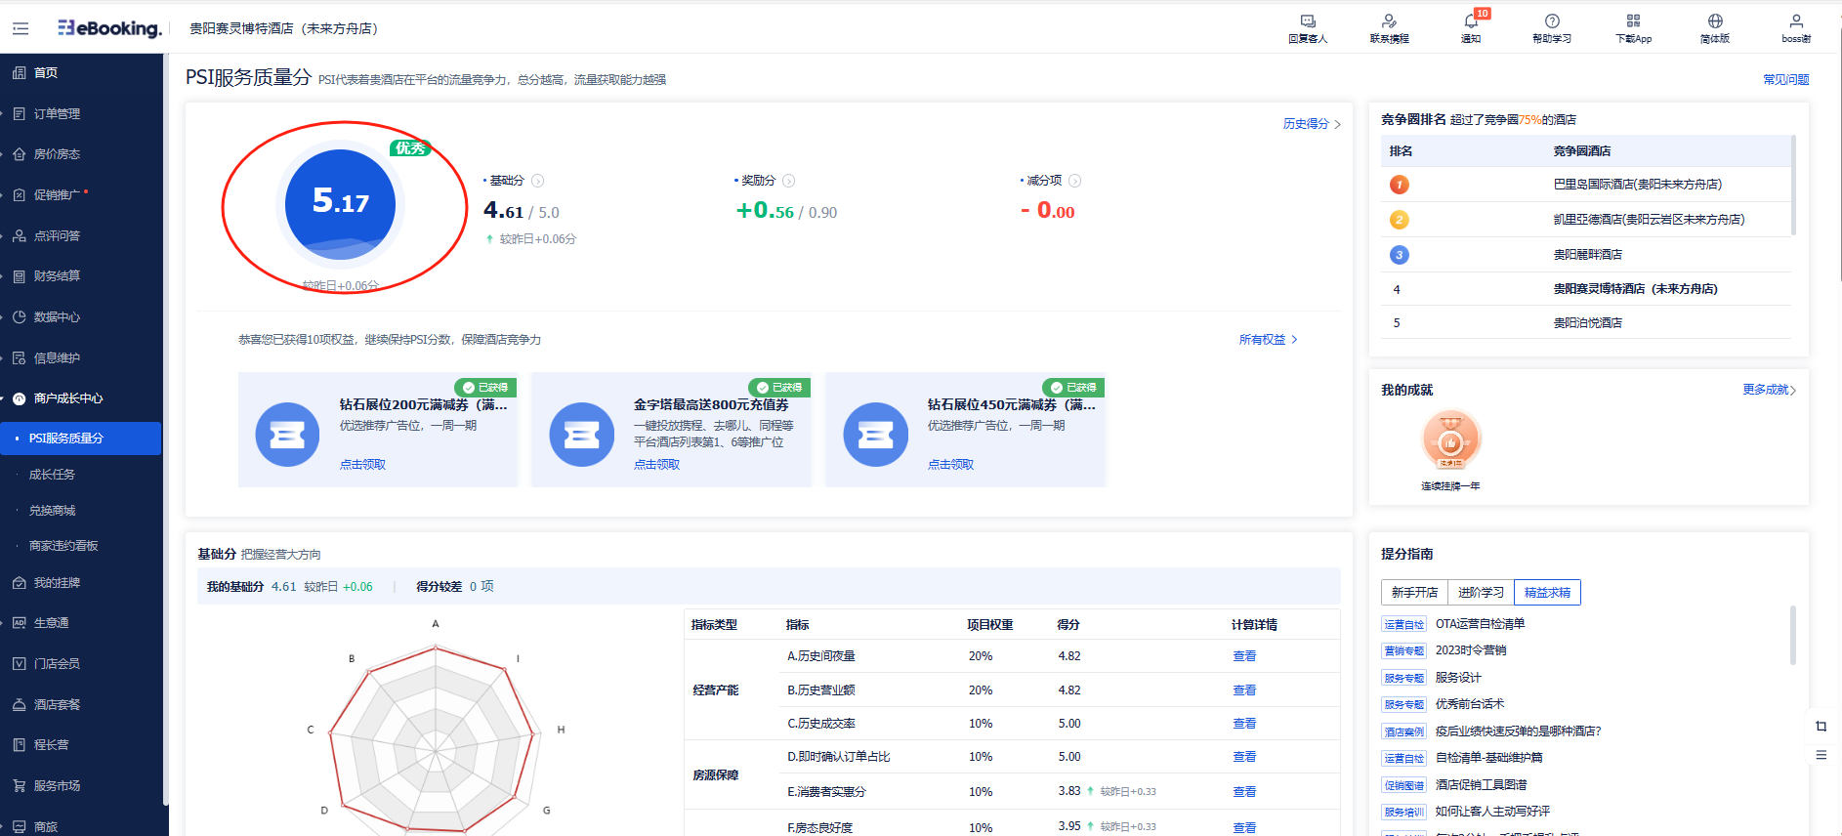This screenshot has width=1842, height=836.
Task: Click the 5.17 PSI score circle
Action: click(340, 203)
